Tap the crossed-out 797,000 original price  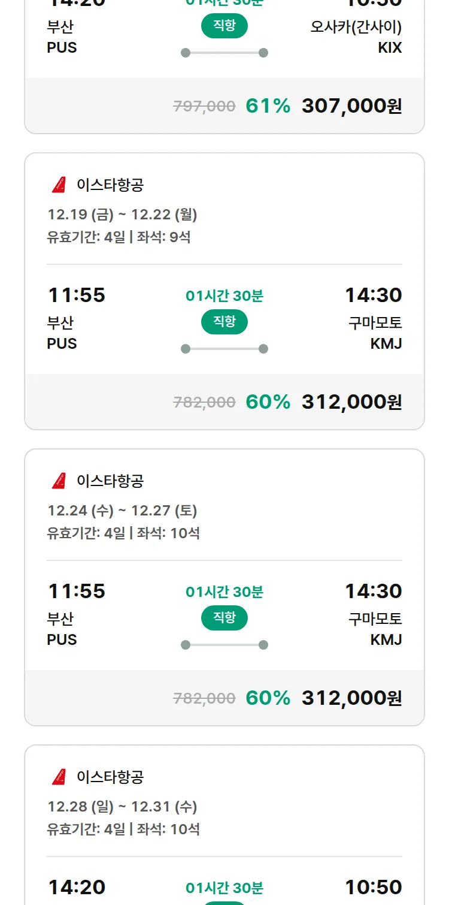coord(204,107)
